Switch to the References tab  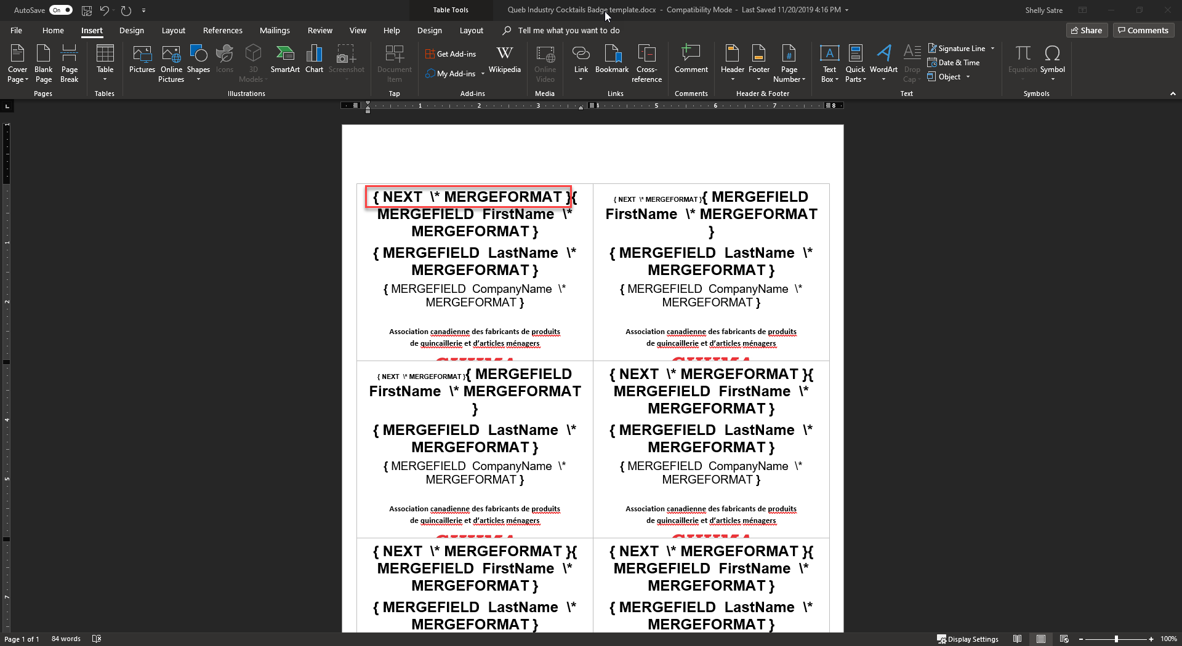[222, 30]
